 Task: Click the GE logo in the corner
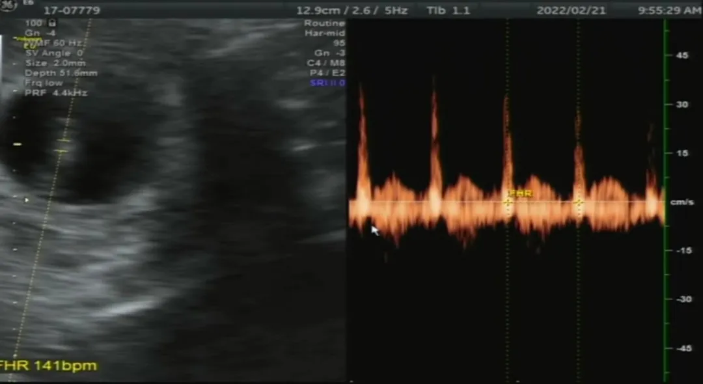(8, 4)
